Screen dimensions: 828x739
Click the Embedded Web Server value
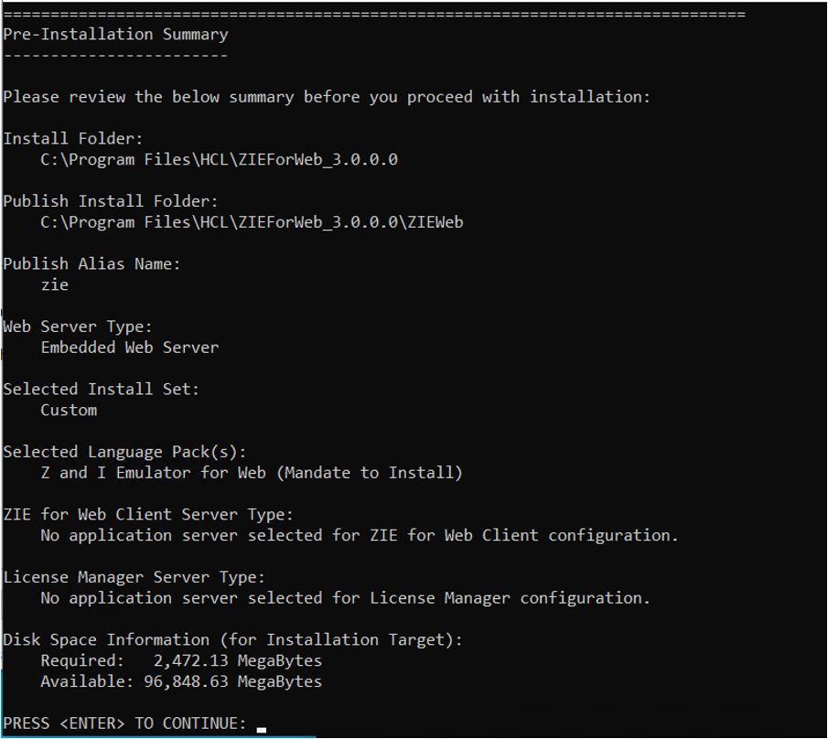pos(130,348)
